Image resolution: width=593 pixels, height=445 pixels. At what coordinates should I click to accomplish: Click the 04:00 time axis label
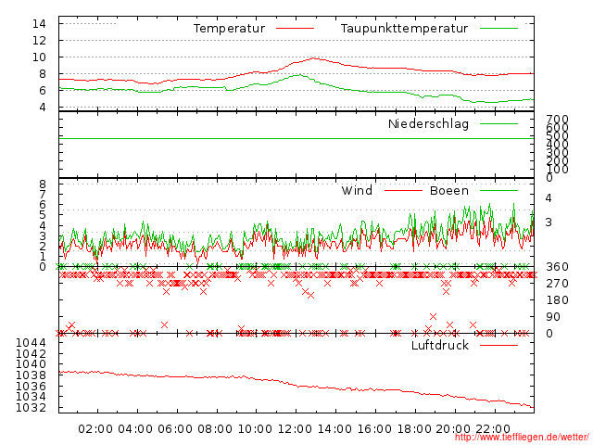coord(135,429)
